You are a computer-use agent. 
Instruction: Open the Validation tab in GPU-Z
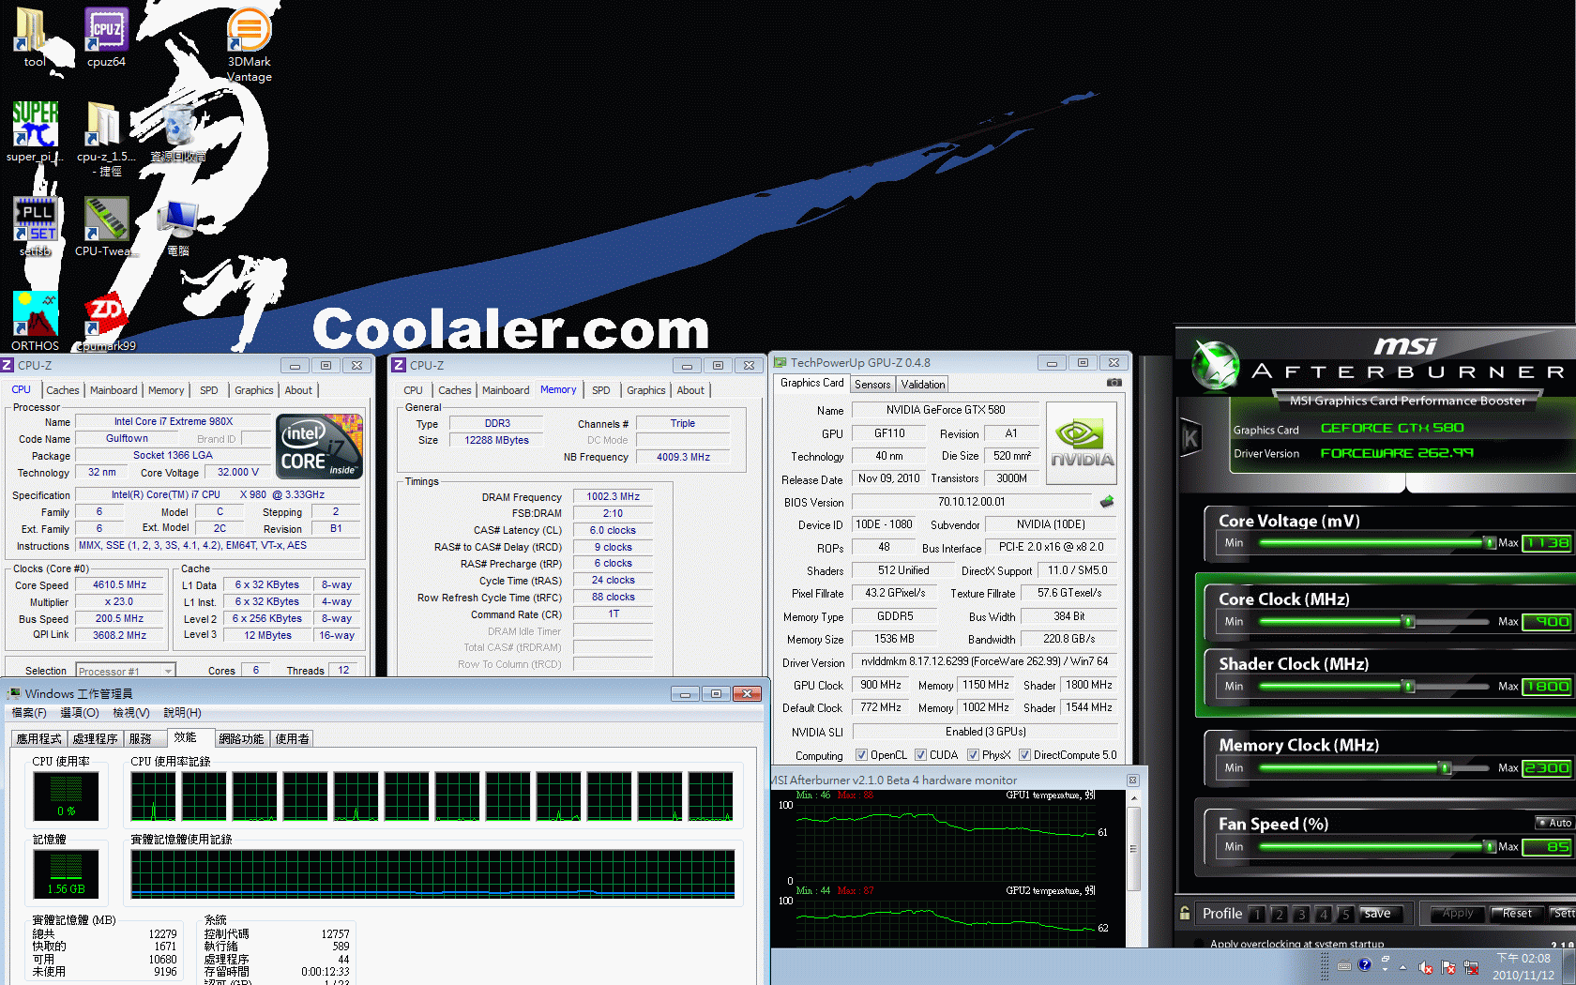pos(923,385)
